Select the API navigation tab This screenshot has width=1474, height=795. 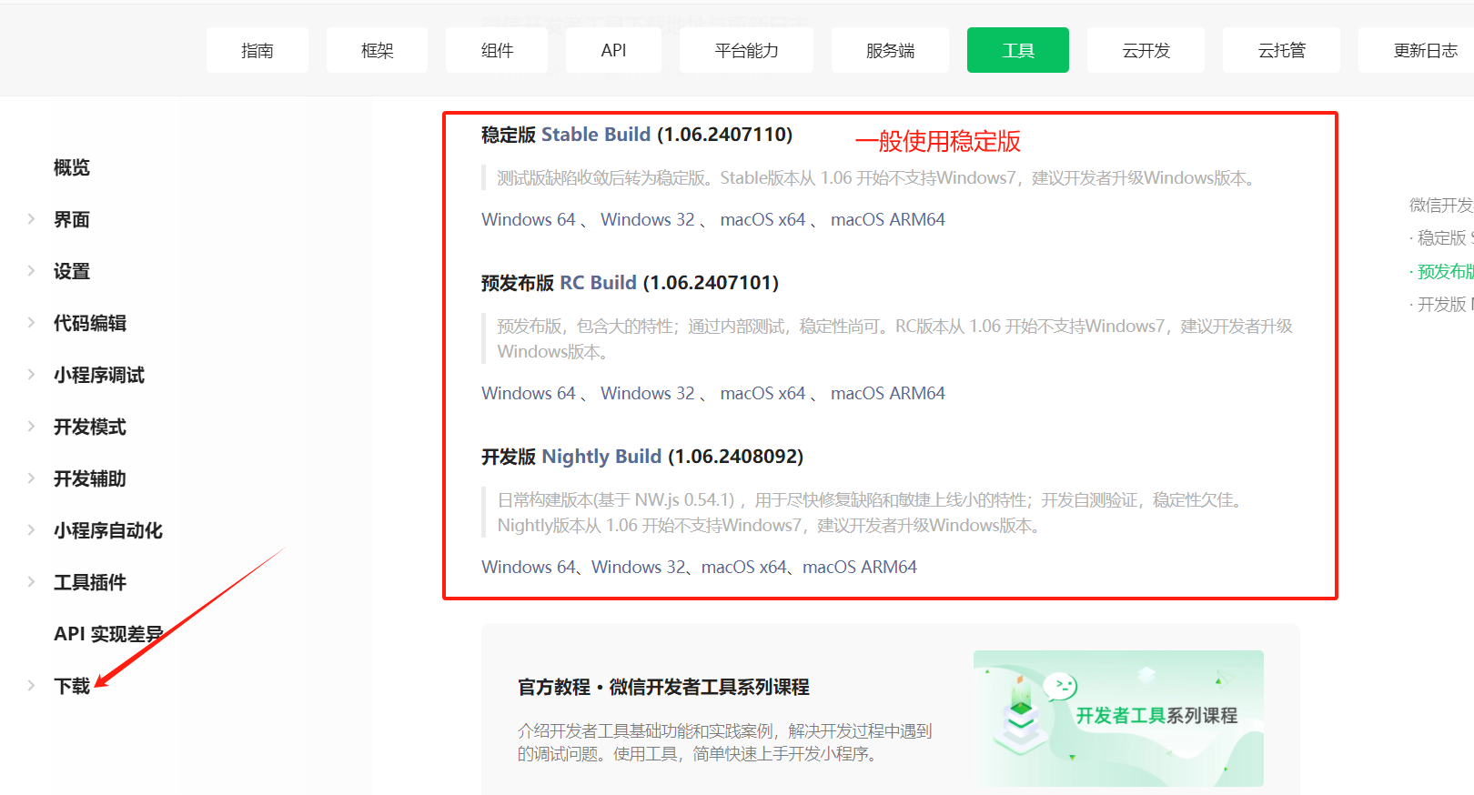coord(613,50)
